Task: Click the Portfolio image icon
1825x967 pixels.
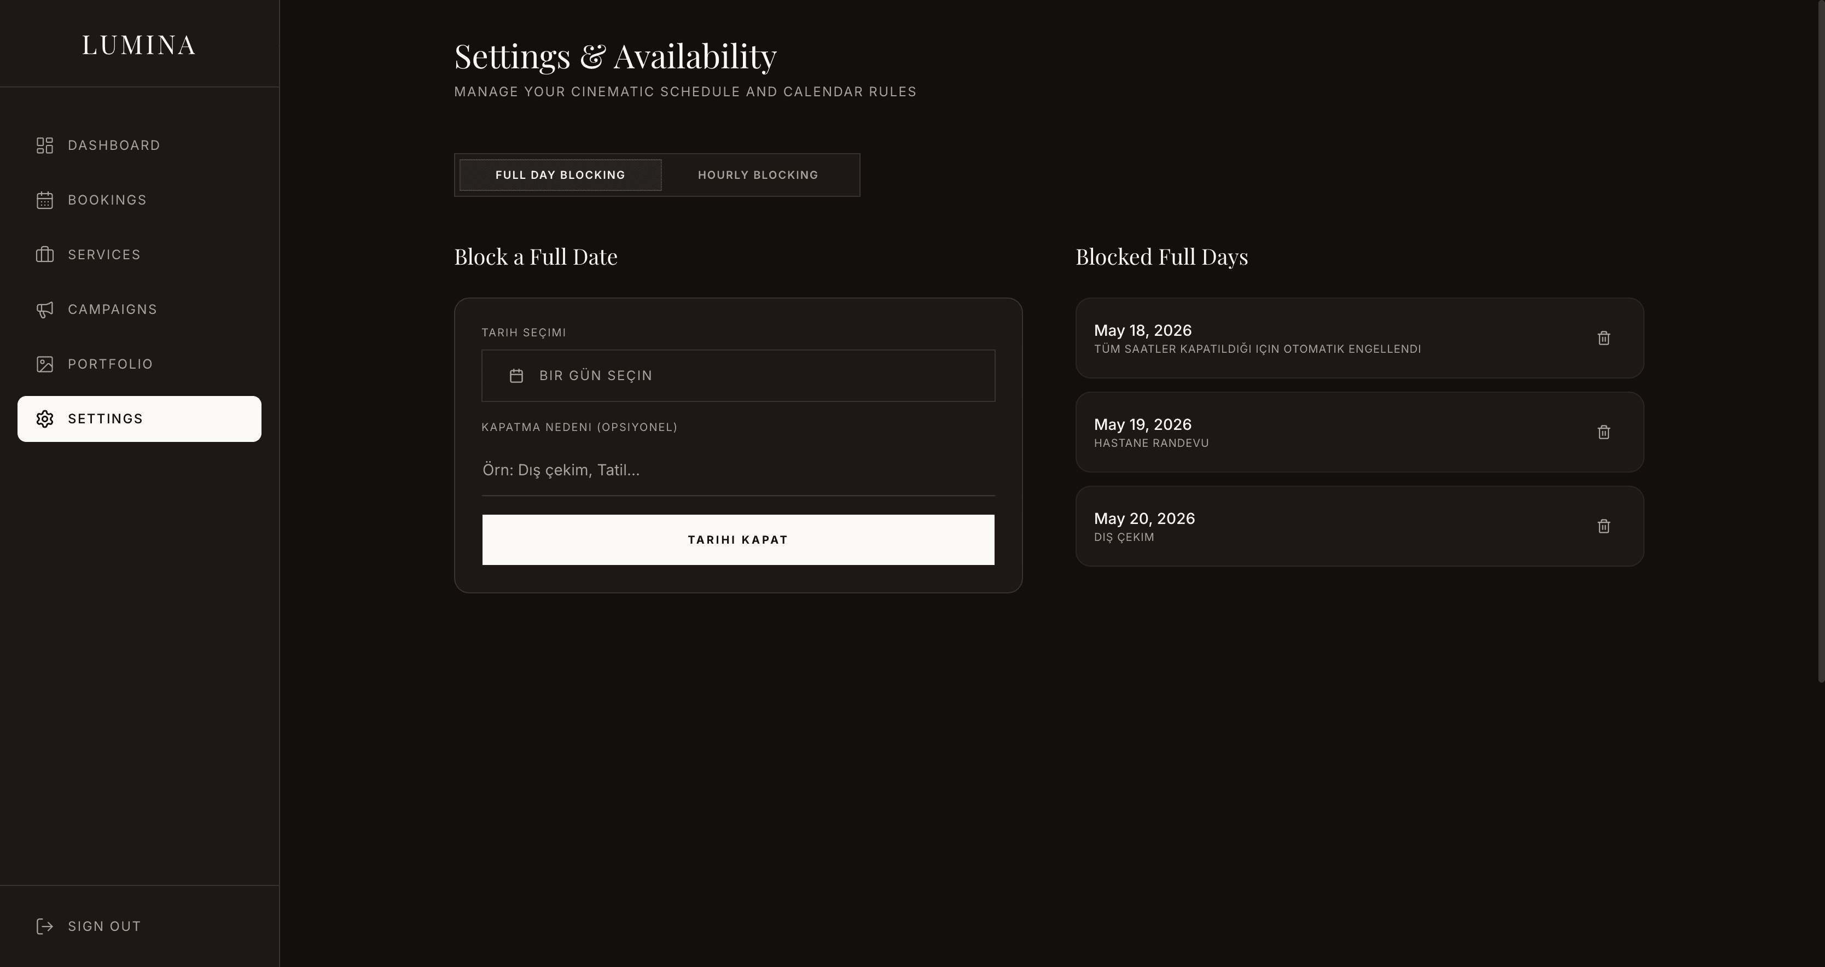Action: [x=45, y=364]
